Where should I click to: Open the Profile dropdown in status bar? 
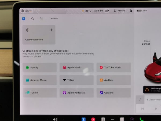(119, 11)
